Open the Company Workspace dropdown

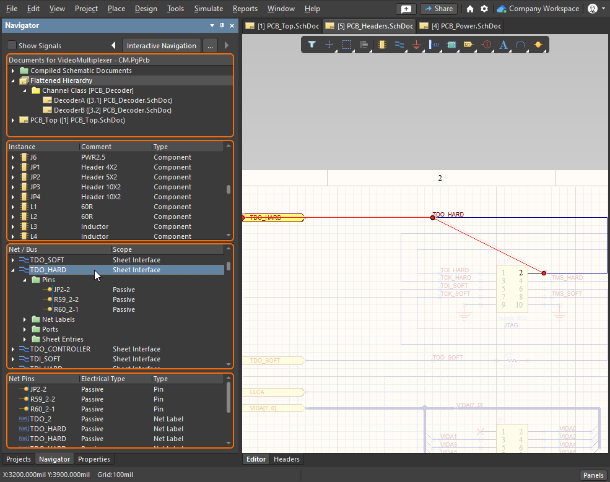pos(538,9)
